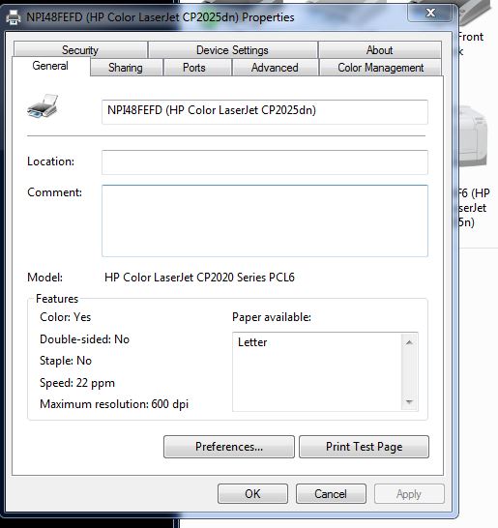
Task: Go to the Advanced tab
Action: click(275, 68)
